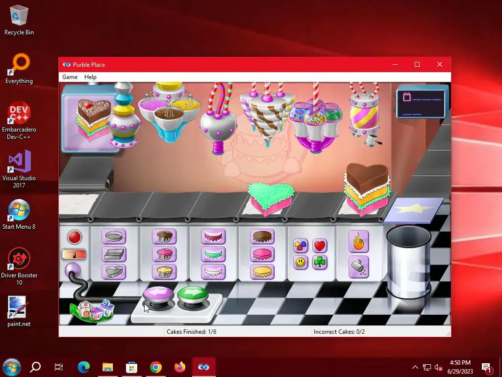Pick the red filling layer button
Viewport: 502px width, 377px height.
pyautogui.click(x=213, y=237)
